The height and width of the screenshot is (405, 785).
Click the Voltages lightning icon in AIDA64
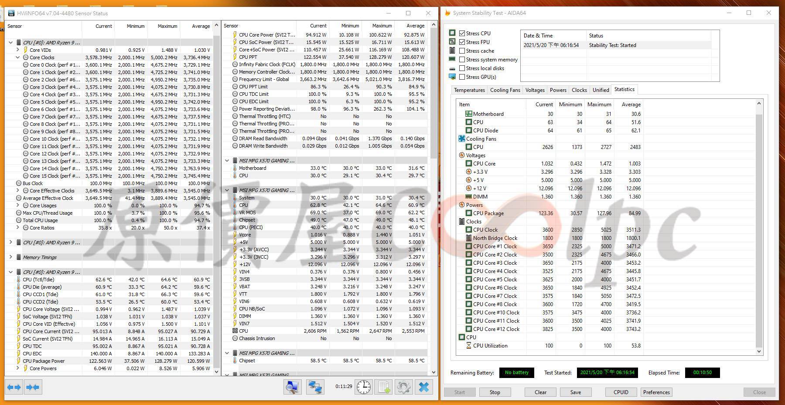[x=462, y=155]
